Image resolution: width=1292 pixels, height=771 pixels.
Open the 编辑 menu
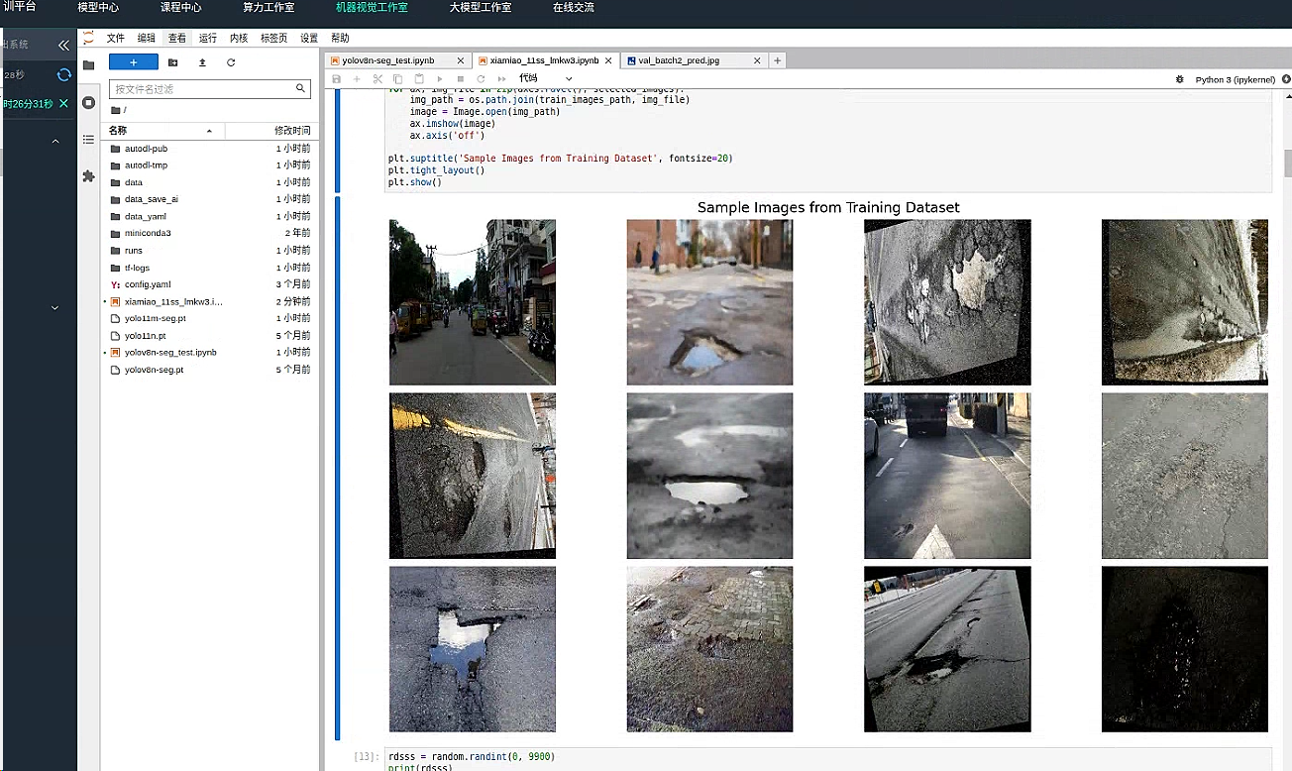[147, 38]
